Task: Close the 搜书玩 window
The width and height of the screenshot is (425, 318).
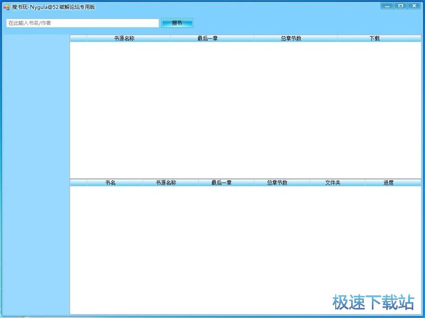Action: pos(414,6)
